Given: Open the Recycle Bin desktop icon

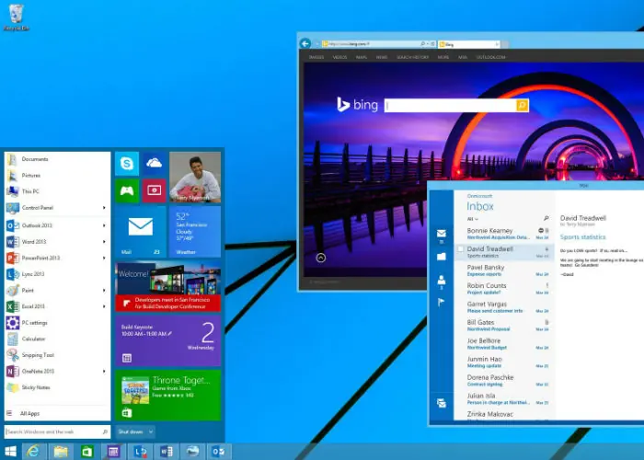Looking at the screenshot, I should (x=17, y=17).
